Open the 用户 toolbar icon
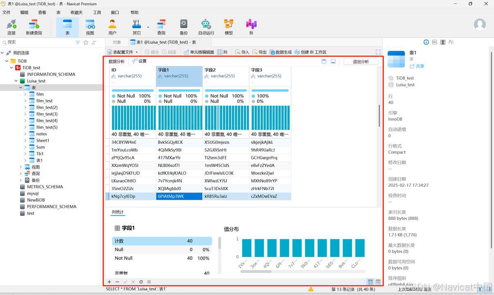 click(x=112, y=27)
